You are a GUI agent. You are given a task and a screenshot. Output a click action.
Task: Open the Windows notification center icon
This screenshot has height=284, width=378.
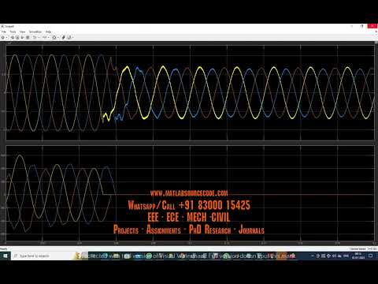(x=371, y=256)
